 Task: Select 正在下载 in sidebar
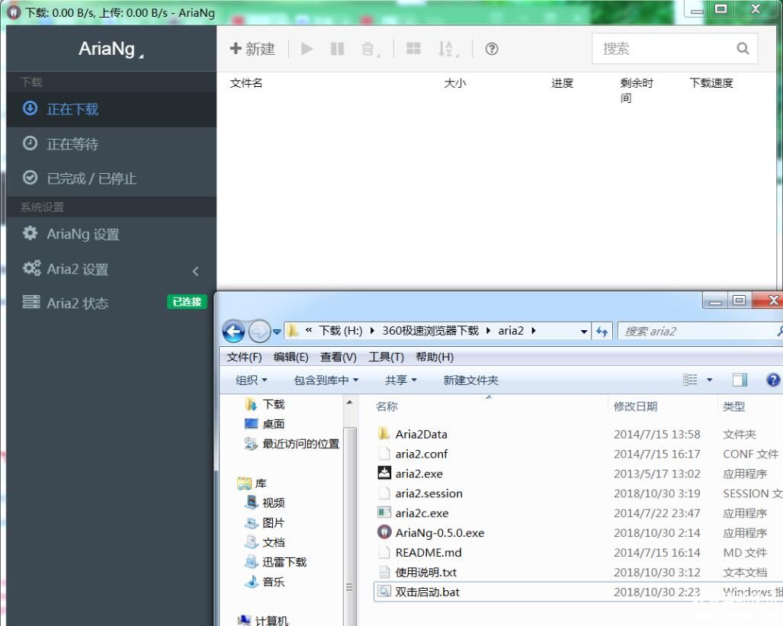click(x=111, y=109)
